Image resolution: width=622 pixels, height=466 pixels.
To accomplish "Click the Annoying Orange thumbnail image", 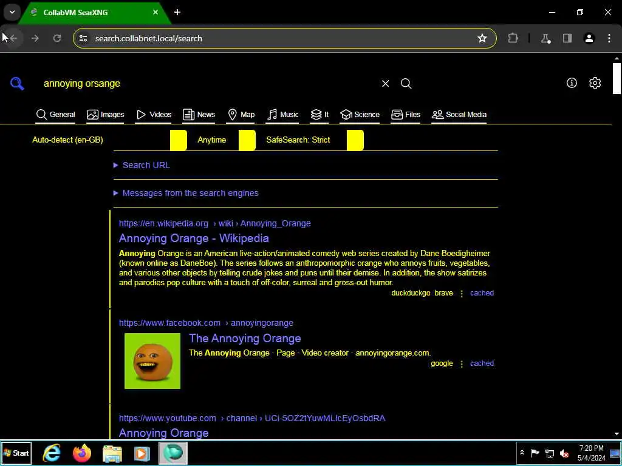I will (x=152, y=360).
